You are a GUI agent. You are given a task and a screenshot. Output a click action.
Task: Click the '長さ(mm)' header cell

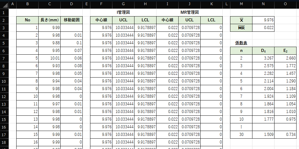pos(50,20)
